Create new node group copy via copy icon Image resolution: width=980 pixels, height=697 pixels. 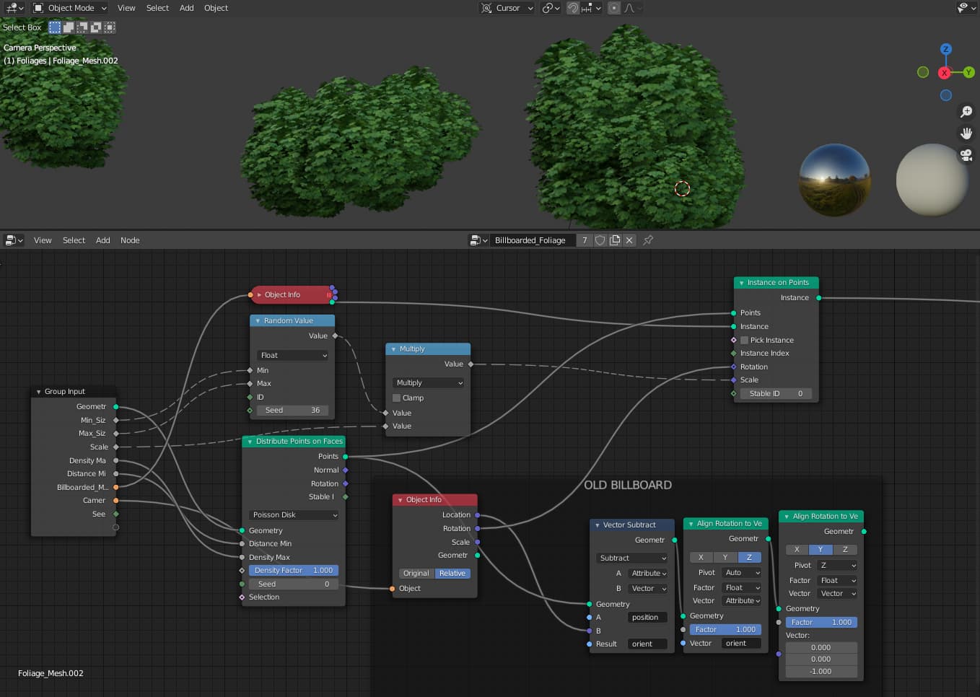coord(615,240)
